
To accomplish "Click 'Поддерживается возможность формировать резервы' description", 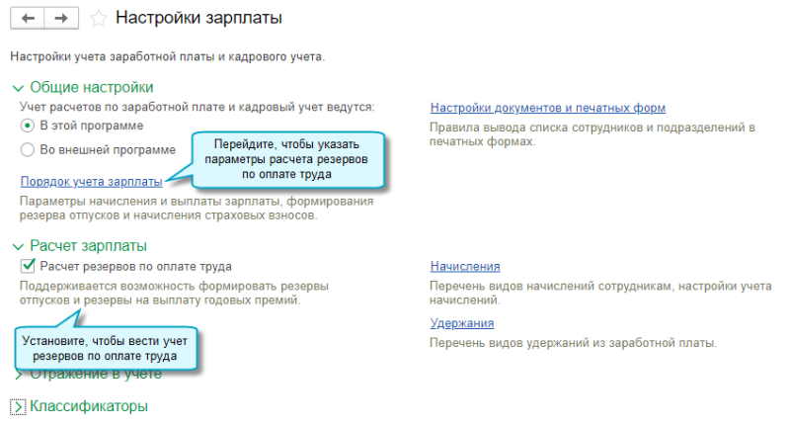I will [174, 293].
